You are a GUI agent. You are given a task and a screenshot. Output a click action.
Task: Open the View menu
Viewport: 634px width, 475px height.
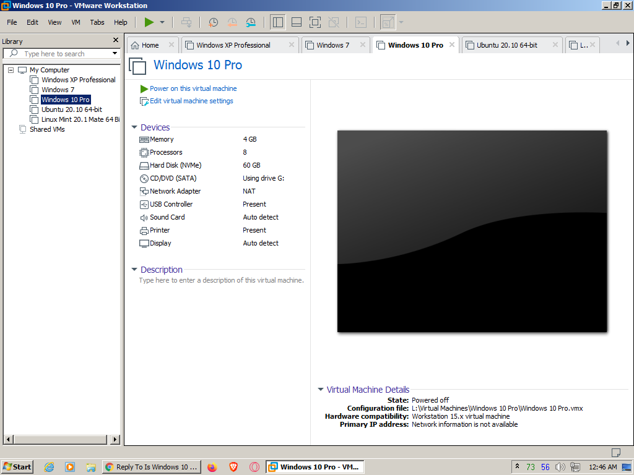(x=54, y=22)
